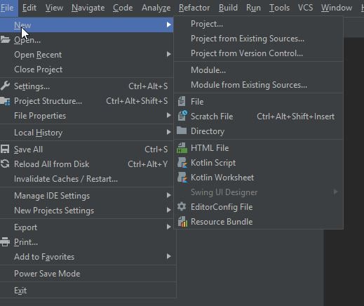Expand the Export submenu arrow
The height and width of the screenshot is (306, 364).
point(169,227)
